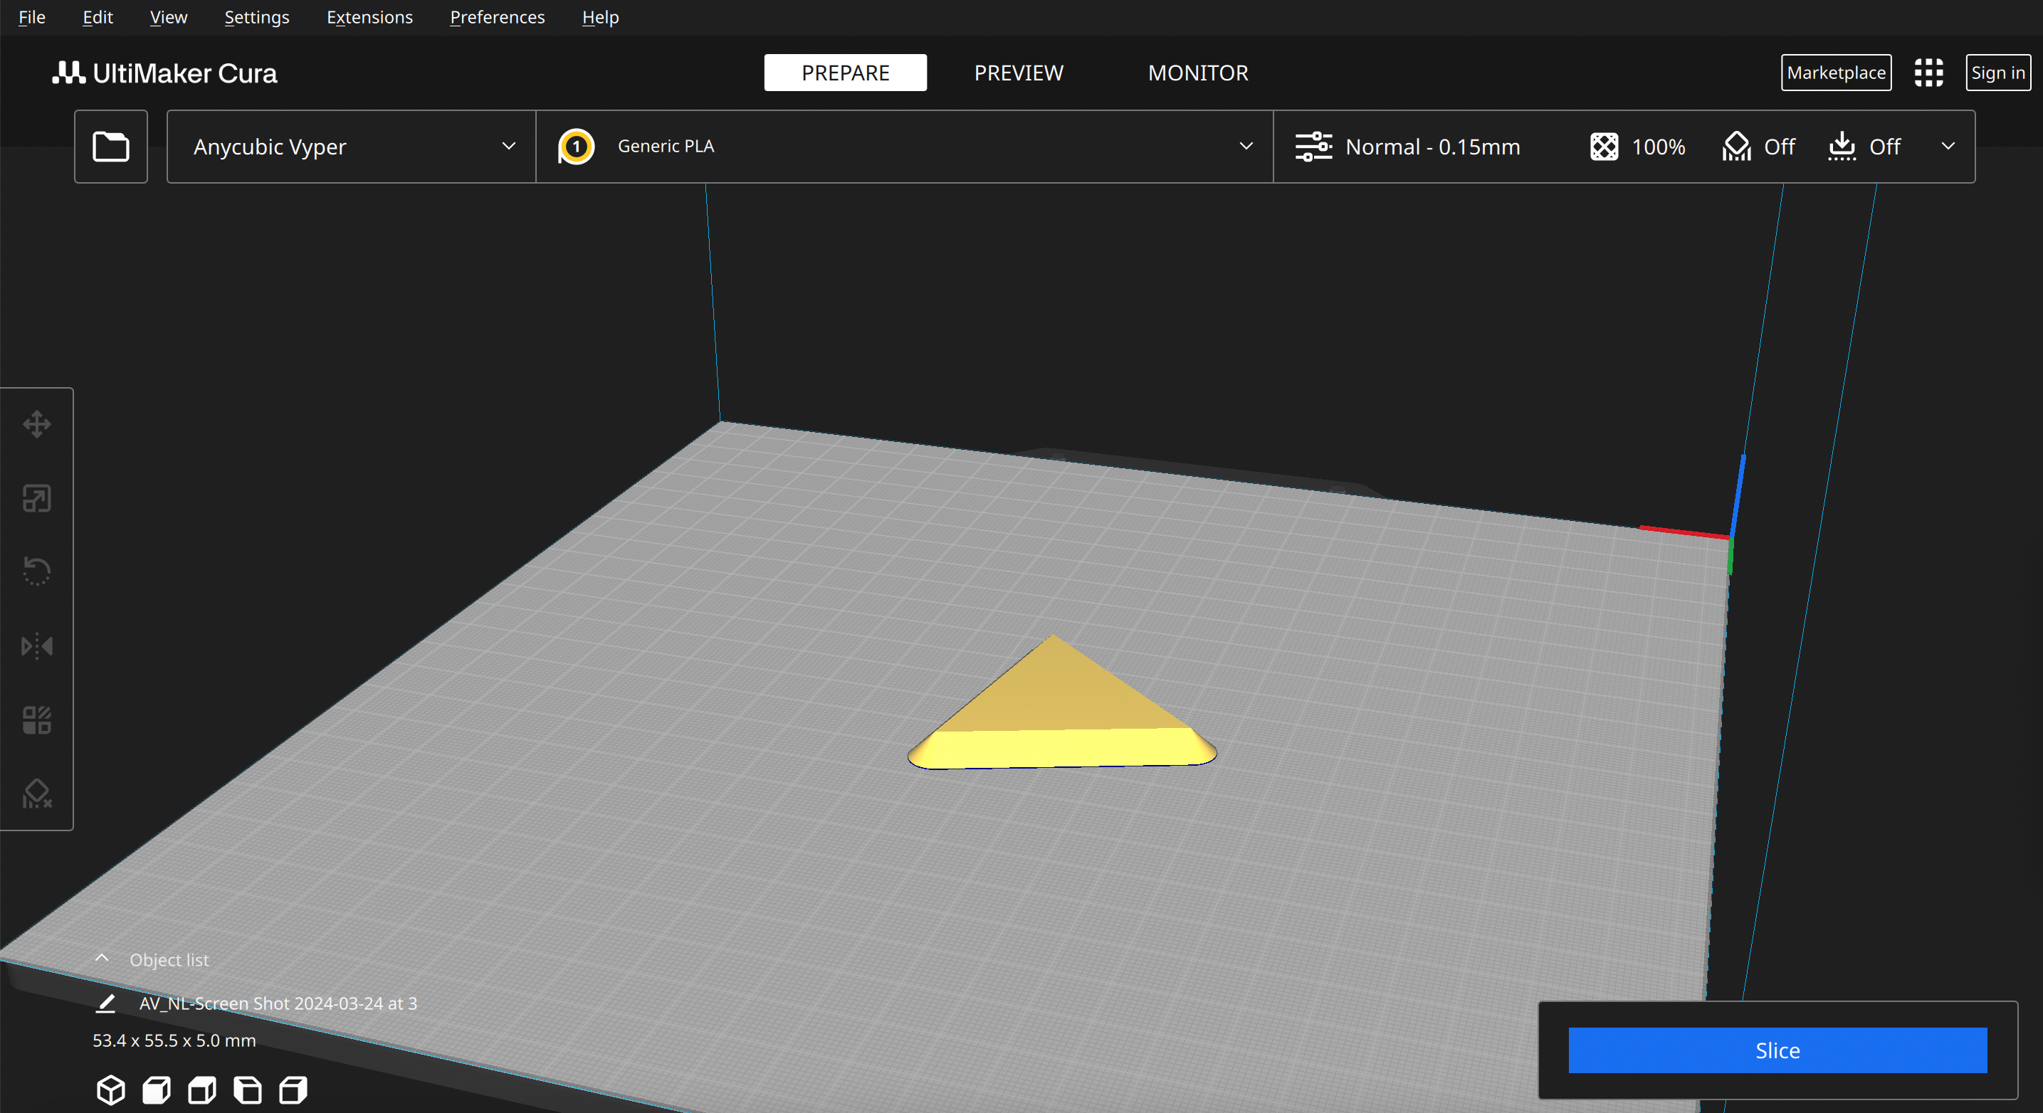Collapse the Object list
This screenshot has height=1113, width=2043.
tap(102, 959)
